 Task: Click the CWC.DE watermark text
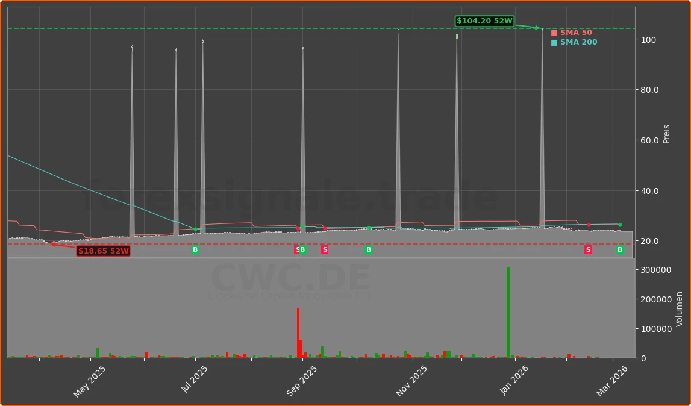point(291,277)
